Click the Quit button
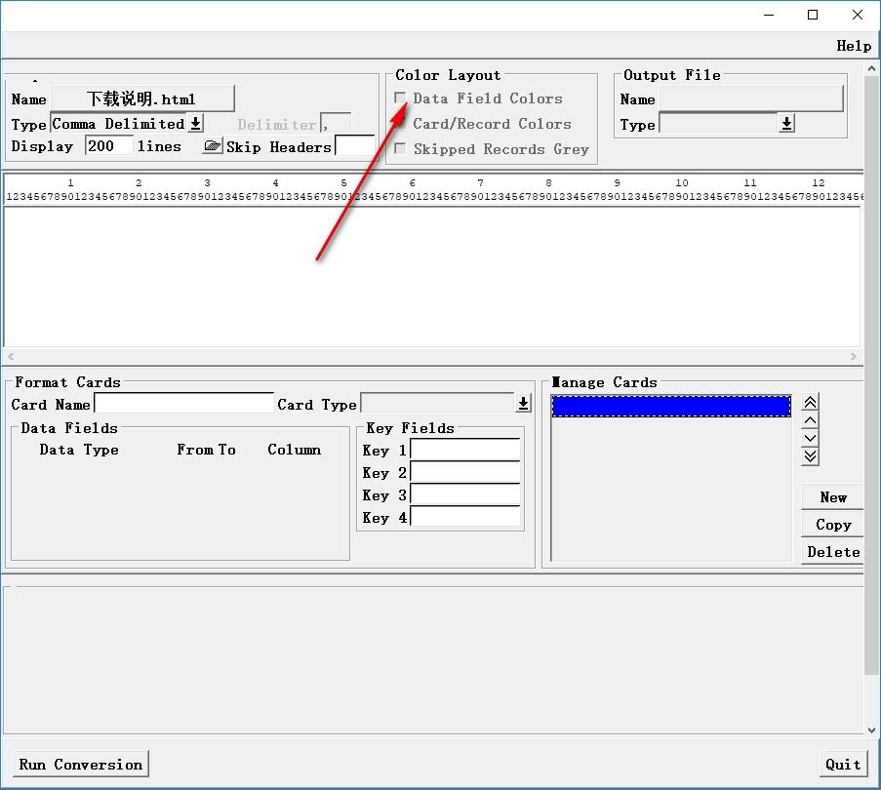 [843, 764]
